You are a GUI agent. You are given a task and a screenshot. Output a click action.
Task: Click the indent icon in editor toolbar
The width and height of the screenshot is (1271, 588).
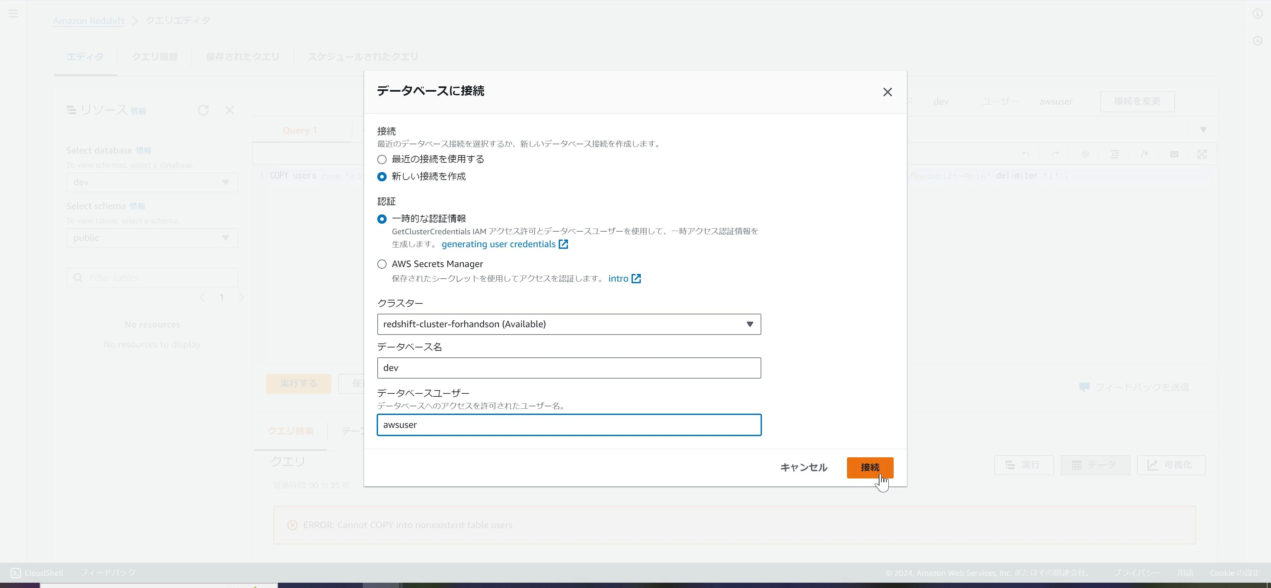(1114, 155)
